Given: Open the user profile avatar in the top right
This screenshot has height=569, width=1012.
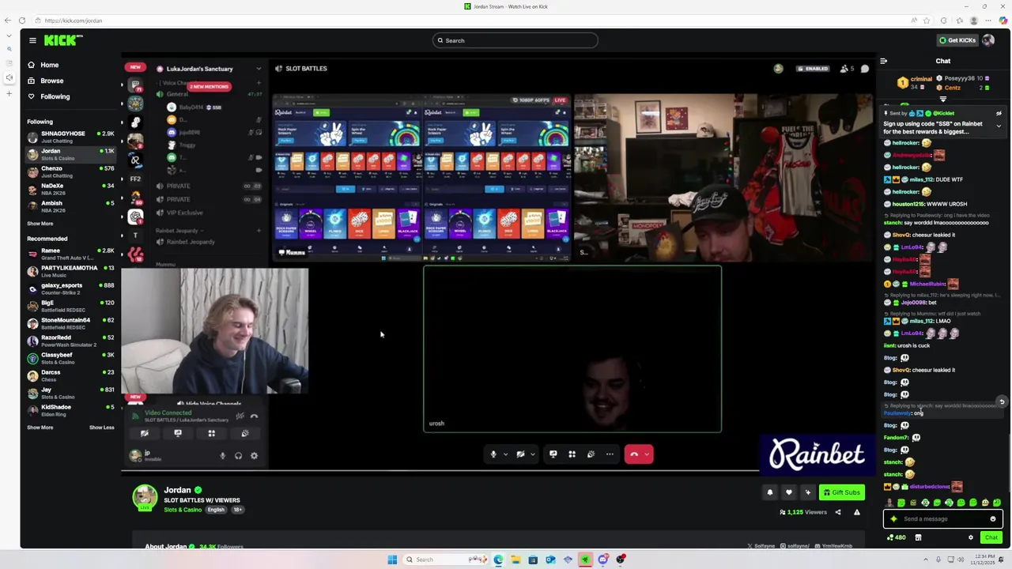Looking at the screenshot, I should 987,40.
